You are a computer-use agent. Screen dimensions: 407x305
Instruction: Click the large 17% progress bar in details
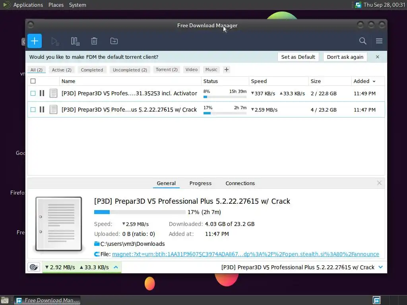[140, 212]
